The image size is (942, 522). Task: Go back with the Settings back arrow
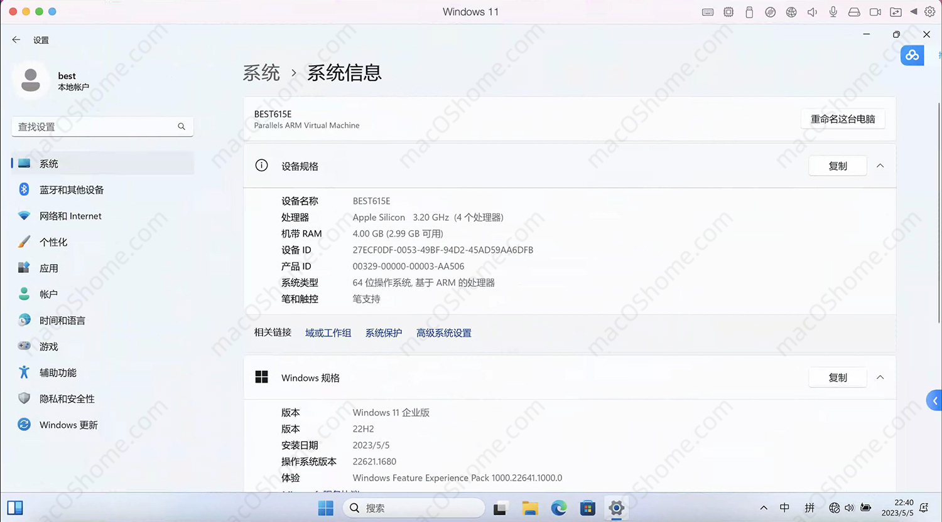click(x=16, y=40)
